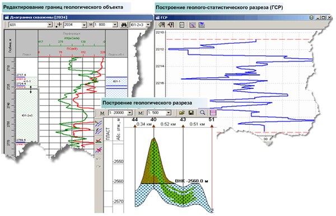Viewport: 336px width, 216px height.
Task: Toggle the vertical scale M button beside 1:500
Action: 141,113
